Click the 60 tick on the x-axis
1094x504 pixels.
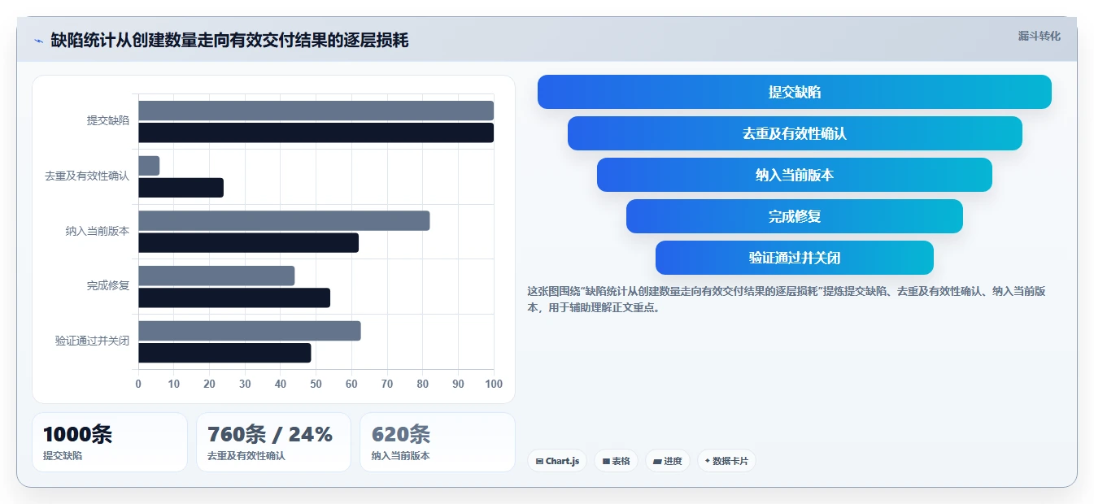coord(351,384)
